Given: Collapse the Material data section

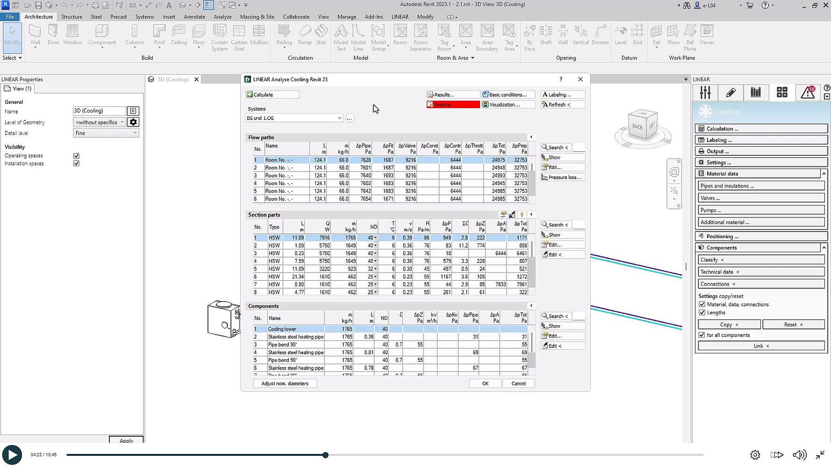Looking at the screenshot, I should [823, 173].
